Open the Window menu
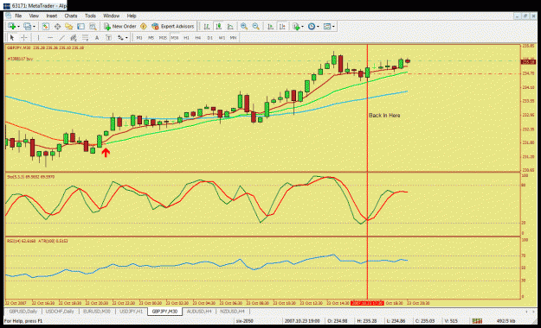 [111, 16]
